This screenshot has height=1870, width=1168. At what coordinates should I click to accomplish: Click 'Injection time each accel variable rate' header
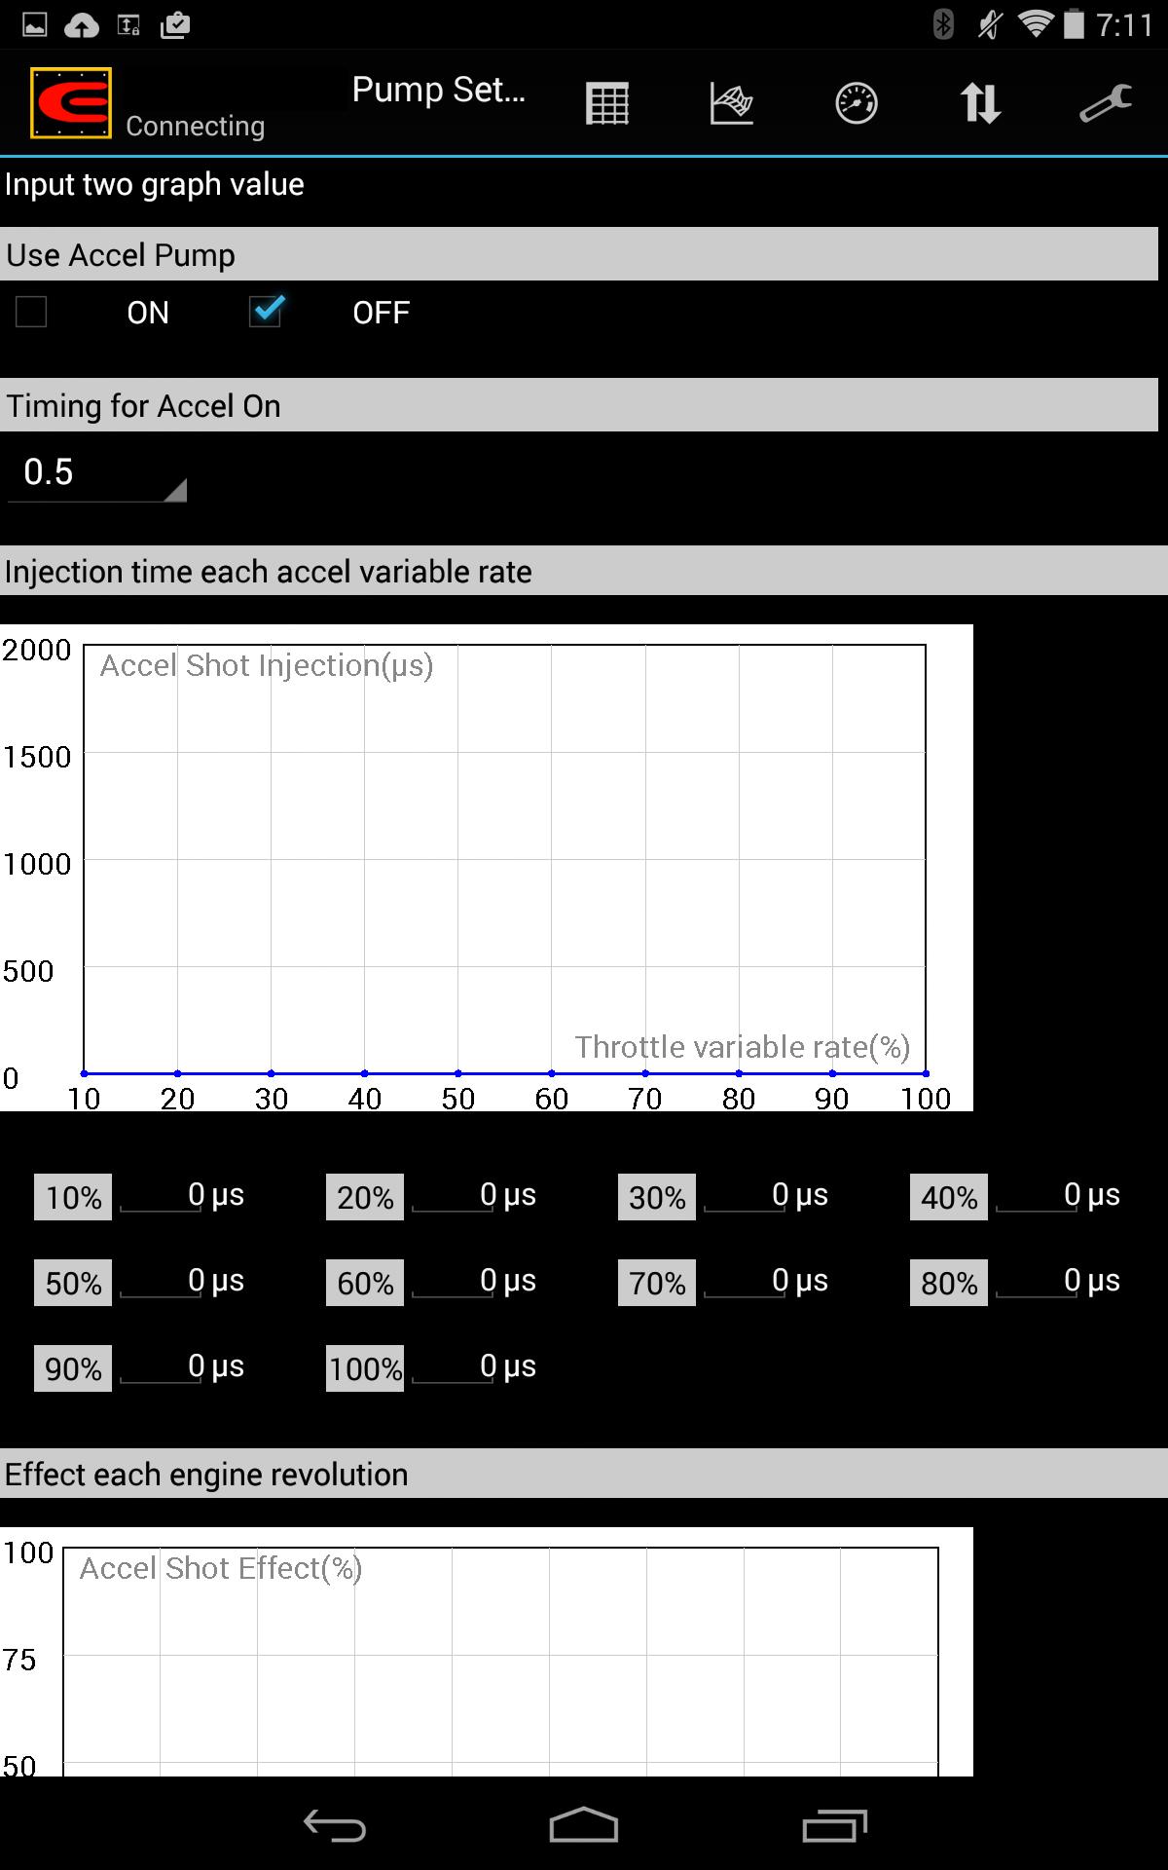pos(584,571)
